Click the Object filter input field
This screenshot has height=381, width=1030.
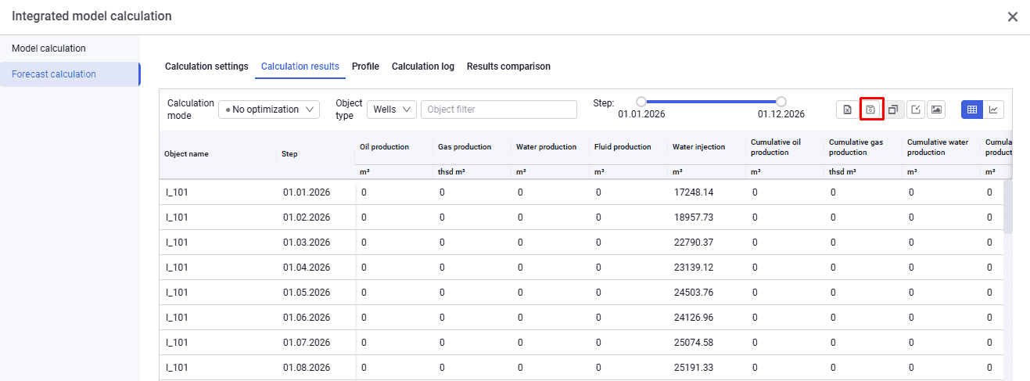[x=499, y=110]
